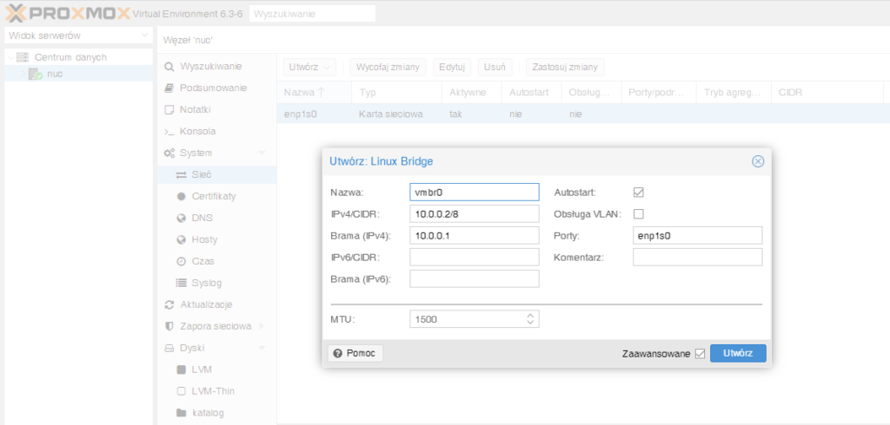Enable the Obsługa VLAN checkbox
Viewport: 890px width, 425px height.
pos(639,213)
